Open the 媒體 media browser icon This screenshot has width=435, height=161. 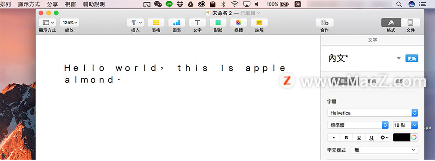(238, 23)
